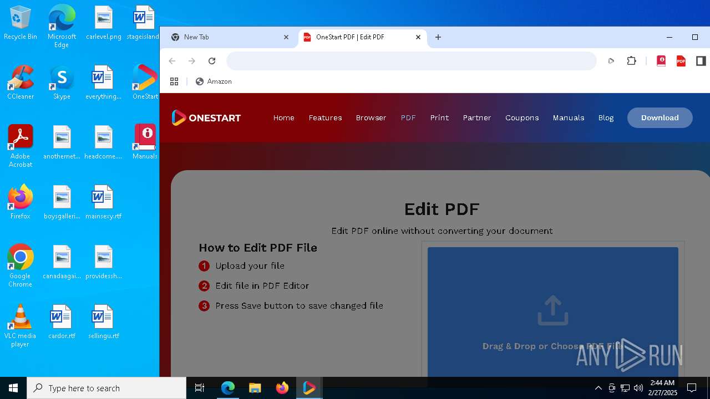Open Task View in taskbar
The image size is (710, 399).
[x=200, y=388]
